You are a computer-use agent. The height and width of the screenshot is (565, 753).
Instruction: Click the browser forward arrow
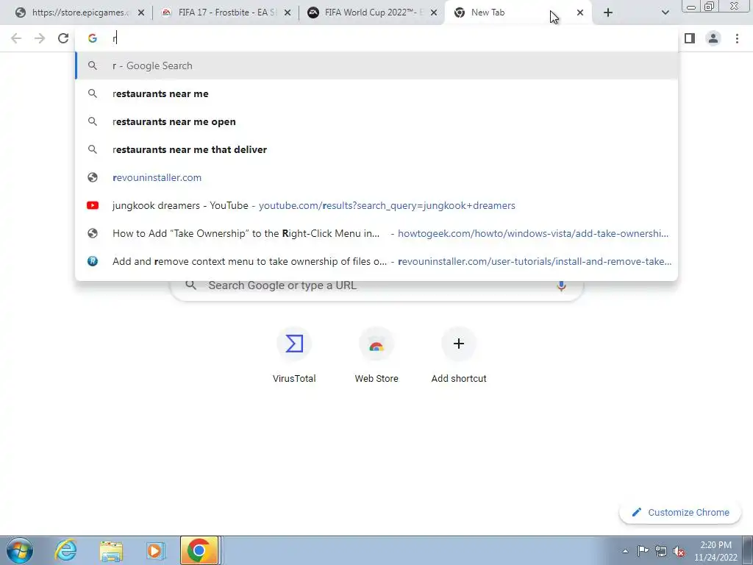click(40, 38)
